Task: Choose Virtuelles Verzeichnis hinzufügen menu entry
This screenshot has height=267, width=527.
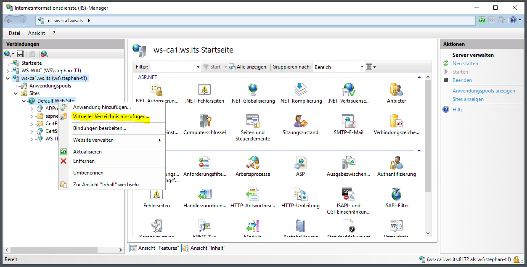Action: 112,116
